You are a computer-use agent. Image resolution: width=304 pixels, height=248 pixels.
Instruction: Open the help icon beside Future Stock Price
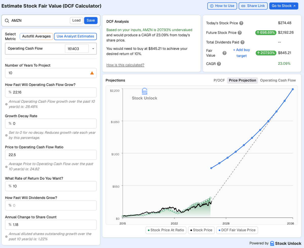tap(240, 33)
